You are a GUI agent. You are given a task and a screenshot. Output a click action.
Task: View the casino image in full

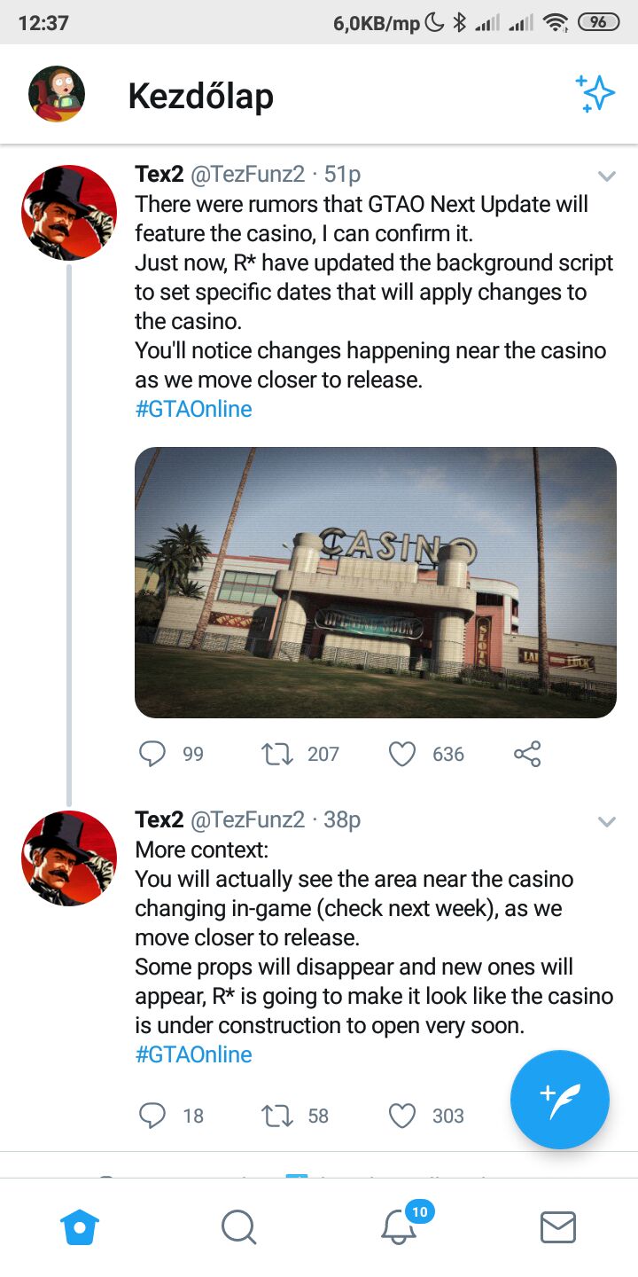click(x=375, y=583)
